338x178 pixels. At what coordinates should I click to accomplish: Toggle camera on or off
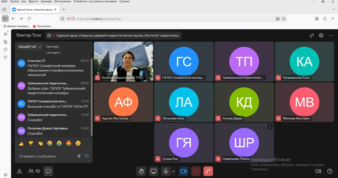[183, 171]
